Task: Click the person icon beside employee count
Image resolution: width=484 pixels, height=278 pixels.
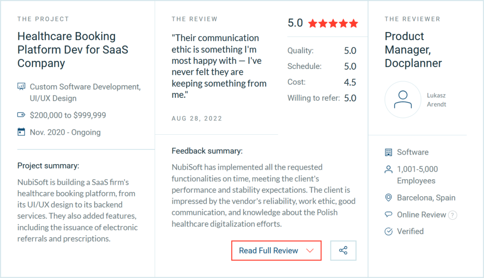Action: point(389,169)
